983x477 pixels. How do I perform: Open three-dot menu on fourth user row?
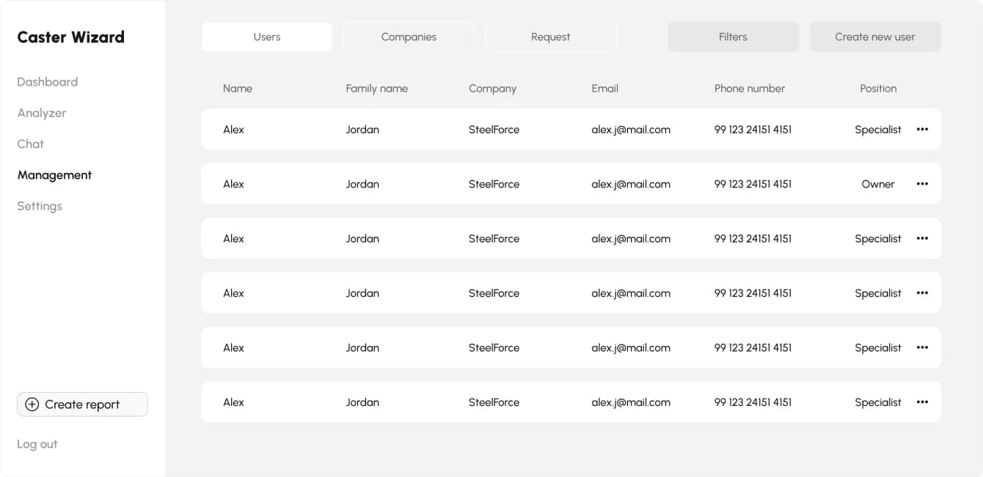(922, 293)
